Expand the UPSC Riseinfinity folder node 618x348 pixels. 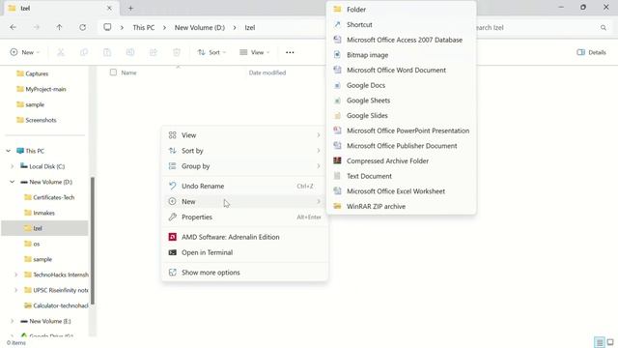click(16, 290)
